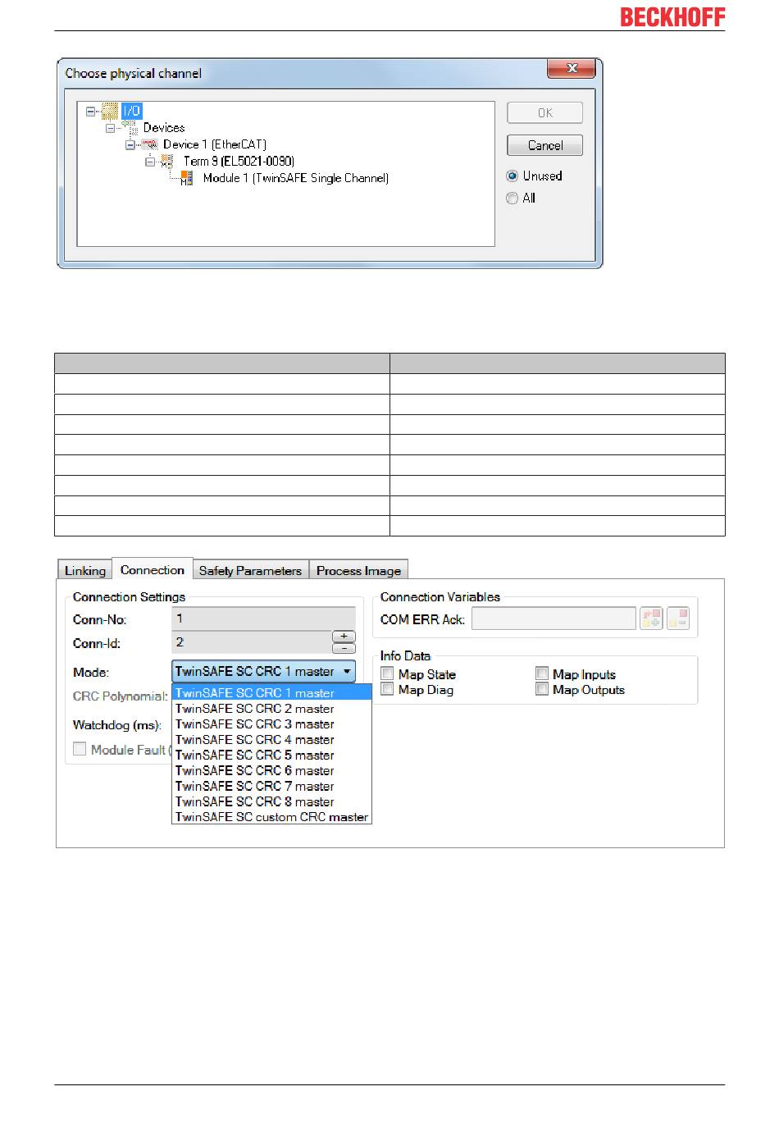Viewport: 779px width, 1123px height.
Task: Click the COM ERR Ack input field
Action: pyautogui.click(x=553, y=619)
